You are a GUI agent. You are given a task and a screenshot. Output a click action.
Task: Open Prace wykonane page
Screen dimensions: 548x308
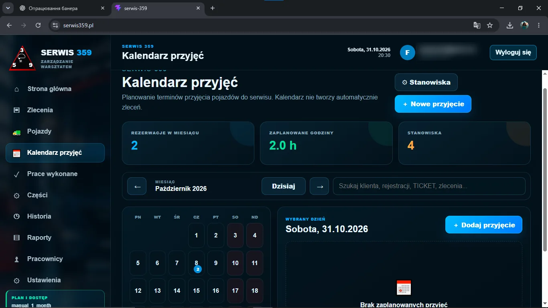(x=55, y=174)
